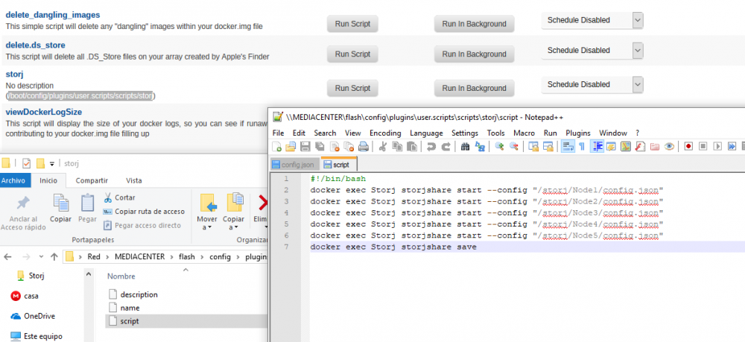Expand the chevron after MEDIACENTER in the address bar
The image size is (745, 342).
pyautogui.click(x=171, y=257)
